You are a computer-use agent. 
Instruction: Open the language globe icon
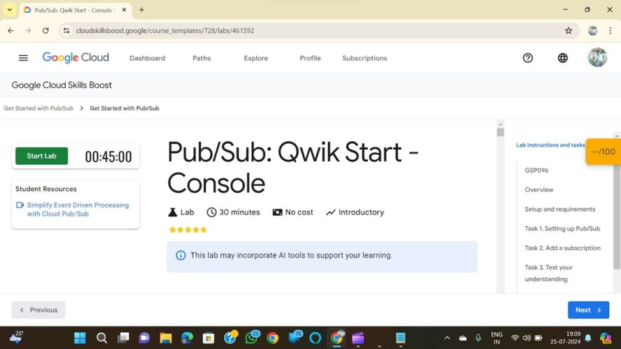click(562, 58)
